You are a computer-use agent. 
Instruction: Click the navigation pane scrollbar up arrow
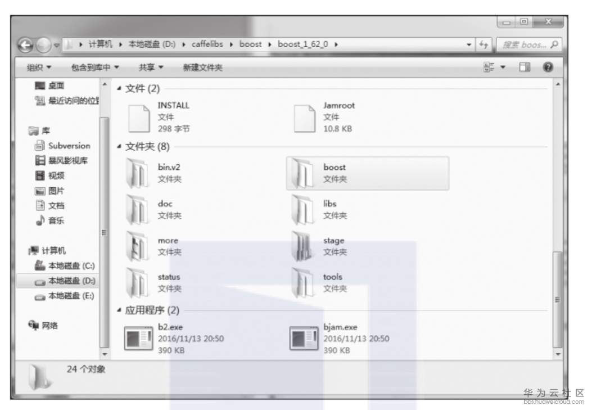pyautogui.click(x=105, y=84)
